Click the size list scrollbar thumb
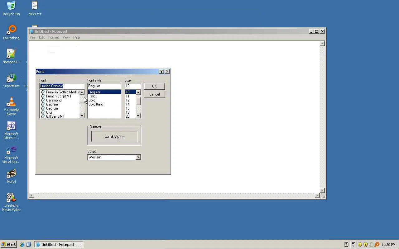 [138, 101]
